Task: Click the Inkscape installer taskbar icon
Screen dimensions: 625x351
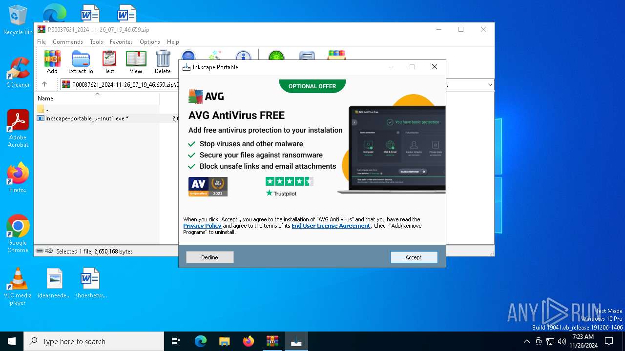Action: (296, 341)
